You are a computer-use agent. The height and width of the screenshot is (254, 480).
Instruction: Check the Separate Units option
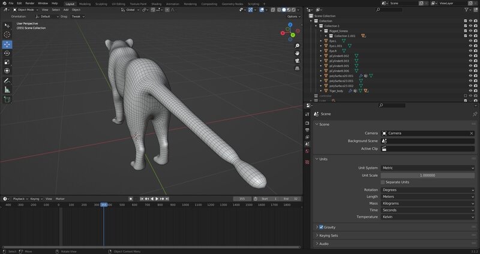coord(383,182)
